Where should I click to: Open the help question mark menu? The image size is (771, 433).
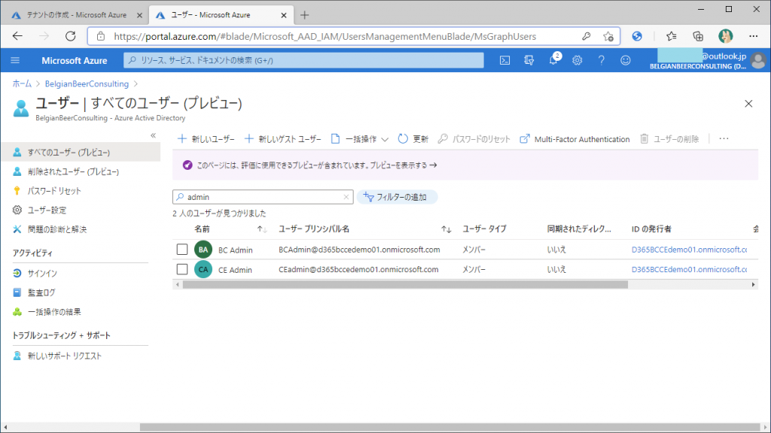click(x=601, y=60)
